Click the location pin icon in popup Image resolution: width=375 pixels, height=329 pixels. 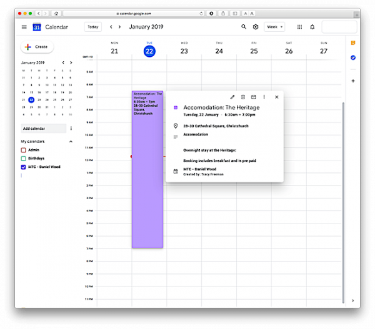(x=176, y=126)
